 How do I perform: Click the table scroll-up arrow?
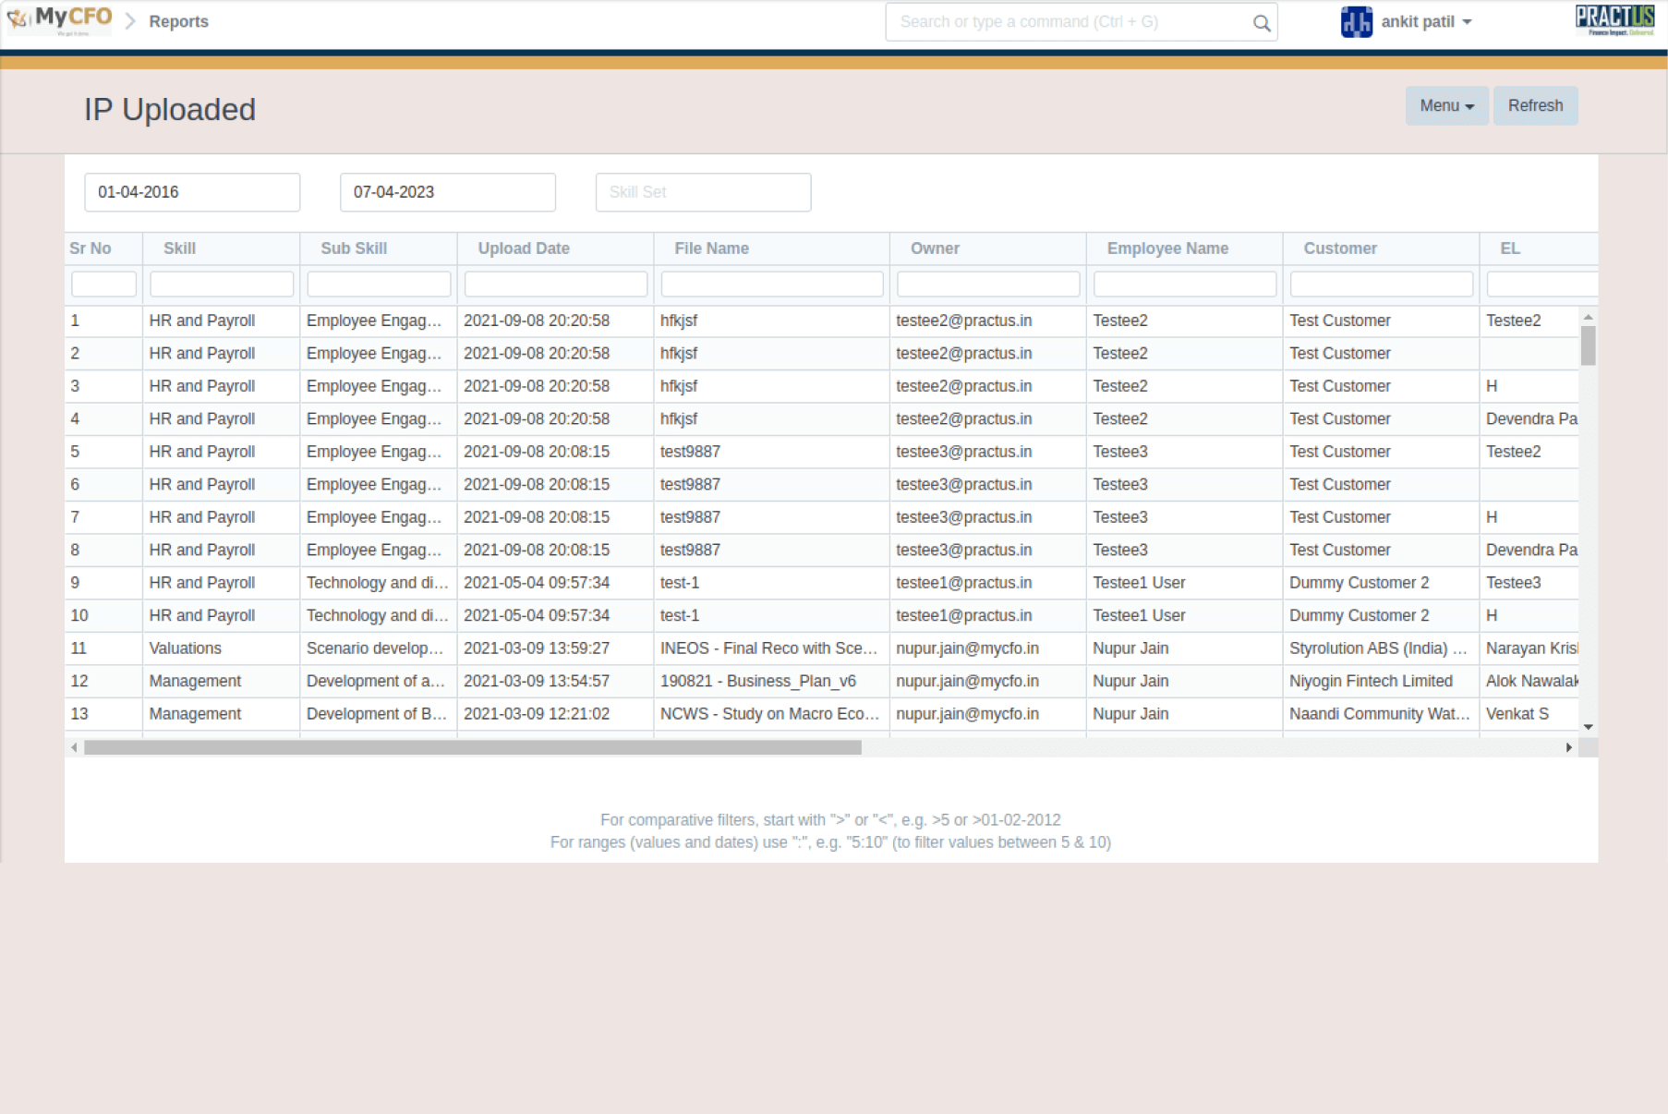[x=1588, y=318]
